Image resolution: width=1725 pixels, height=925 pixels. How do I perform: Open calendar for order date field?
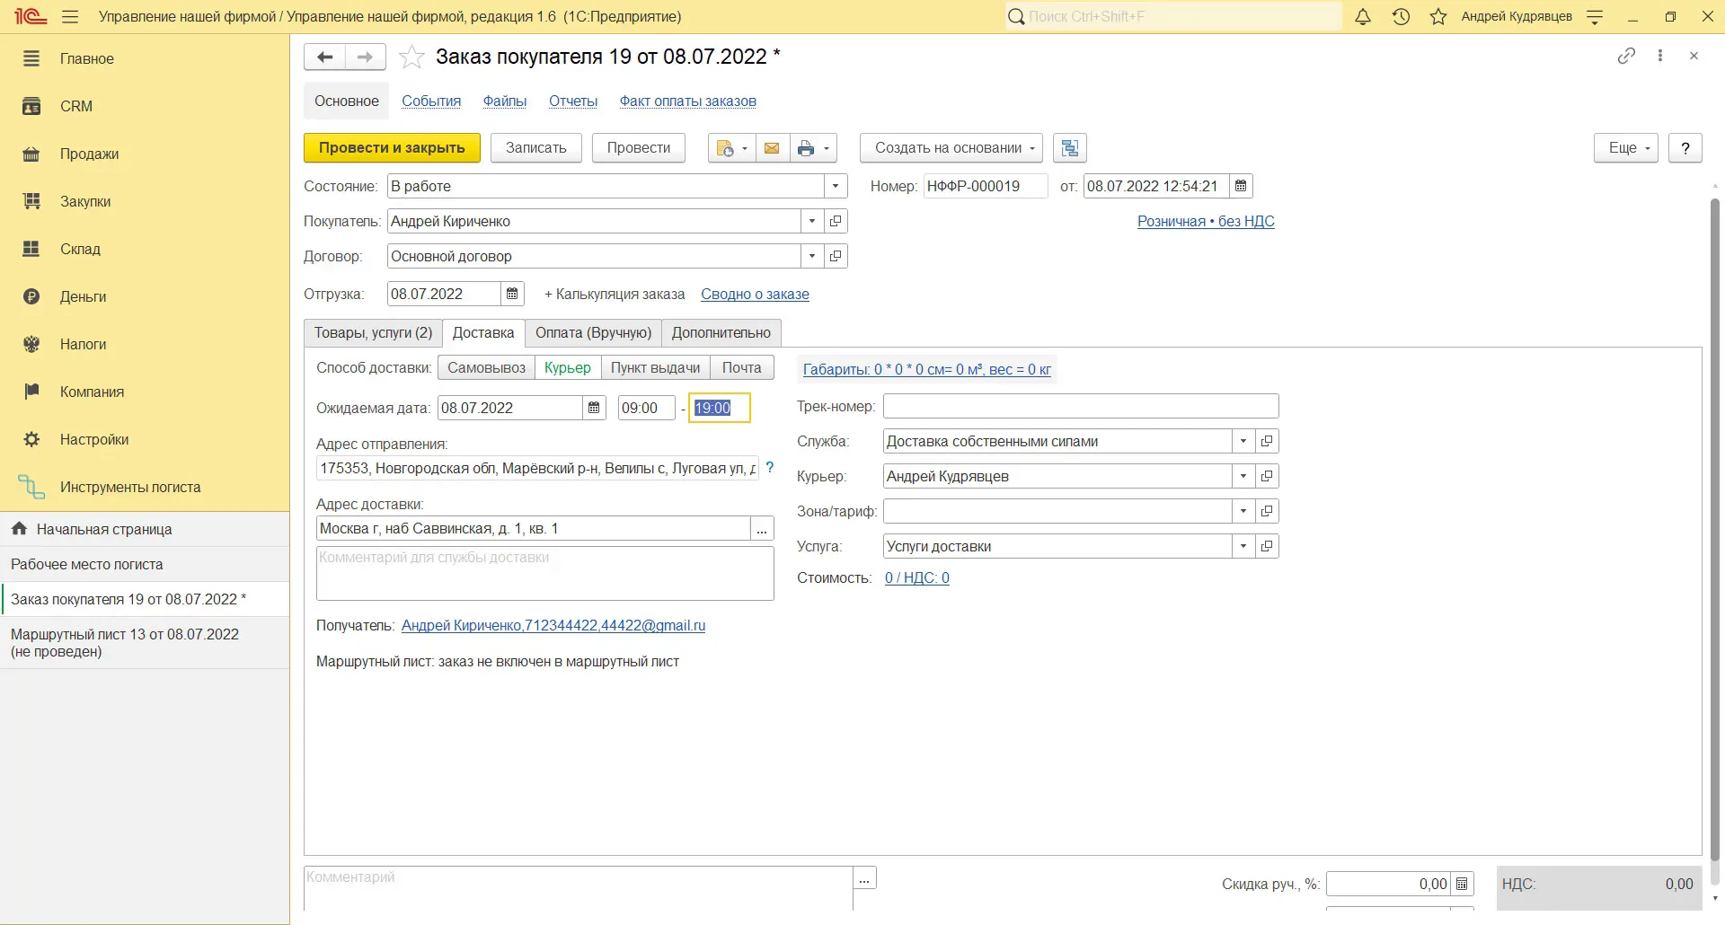pyautogui.click(x=1241, y=186)
